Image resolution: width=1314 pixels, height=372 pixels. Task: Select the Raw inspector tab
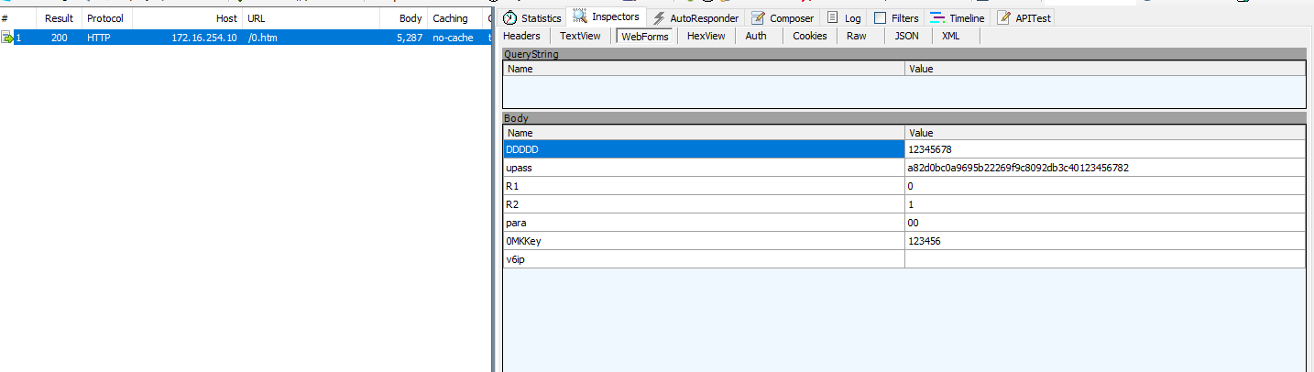[857, 36]
